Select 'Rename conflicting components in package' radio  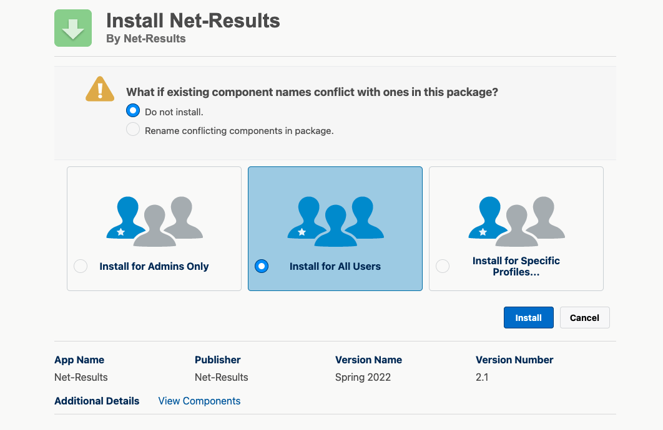[133, 129]
